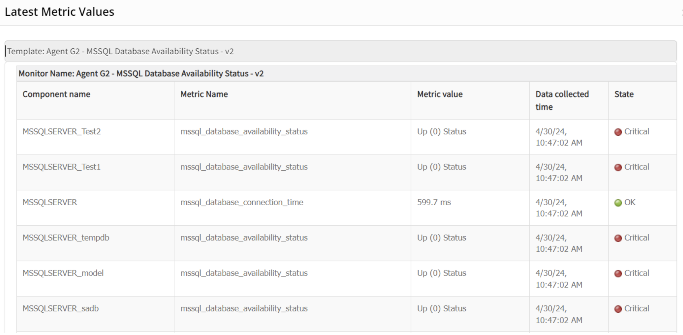Click the red Critical icon for MSSQLSERVER_Test1
The width and height of the screenshot is (683, 335).
pyautogui.click(x=618, y=167)
